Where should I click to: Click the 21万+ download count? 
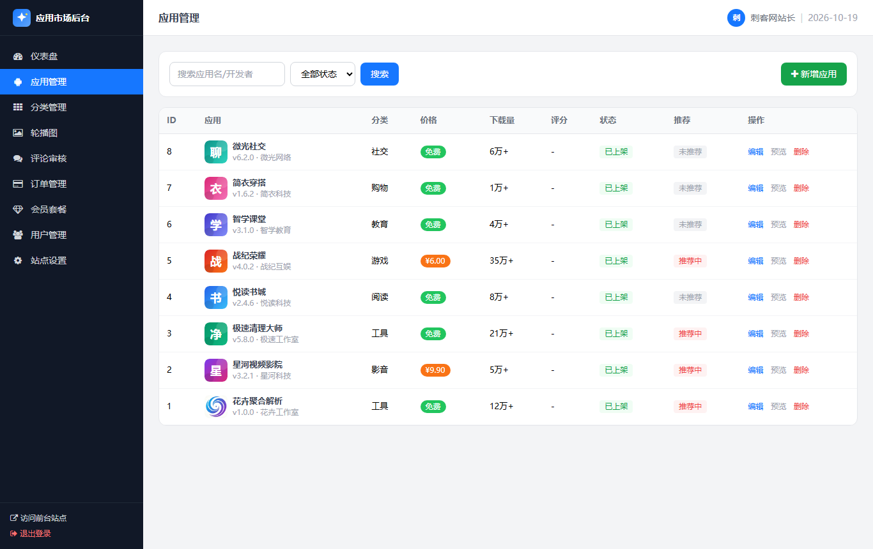(501, 334)
